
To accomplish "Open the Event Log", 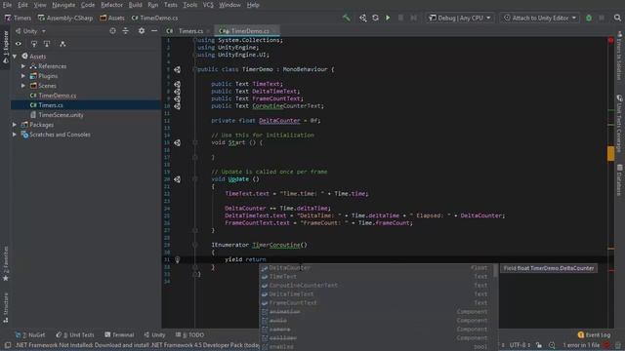I will pyautogui.click(x=594, y=334).
